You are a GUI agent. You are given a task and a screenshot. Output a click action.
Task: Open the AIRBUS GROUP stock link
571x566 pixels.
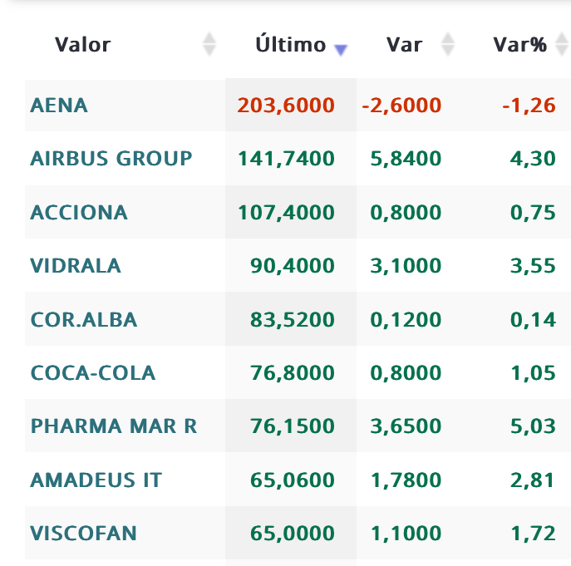coord(111,159)
